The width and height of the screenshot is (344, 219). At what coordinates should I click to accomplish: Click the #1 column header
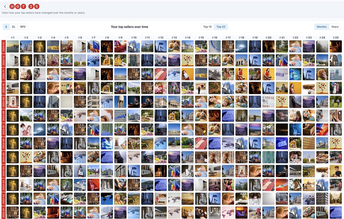click(x=12, y=37)
